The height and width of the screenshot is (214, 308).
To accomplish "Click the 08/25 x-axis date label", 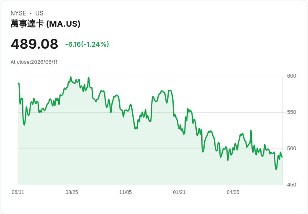I will pos(72,192).
